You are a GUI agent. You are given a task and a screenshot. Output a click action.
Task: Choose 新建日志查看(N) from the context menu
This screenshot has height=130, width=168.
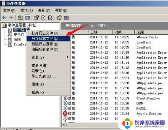(48, 44)
